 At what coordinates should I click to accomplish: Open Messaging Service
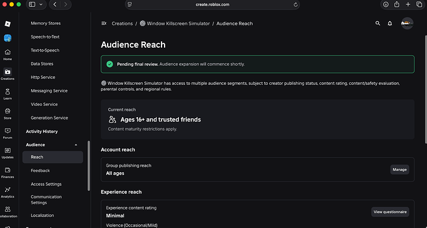[49, 91]
